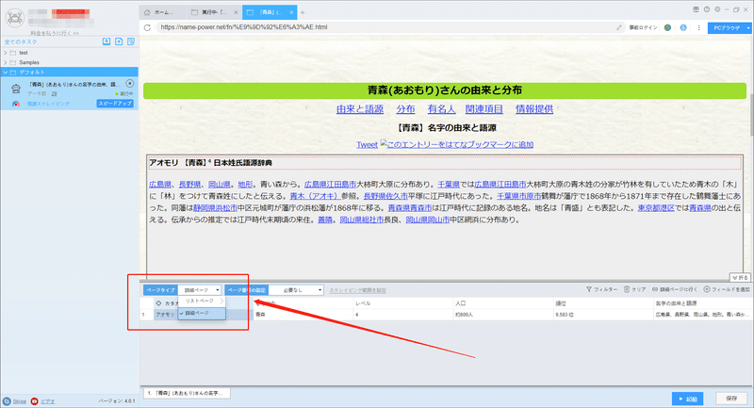Click the gift icon in title bar
The width and height of the screenshot is (754, 408).
(x=696, y=9)
